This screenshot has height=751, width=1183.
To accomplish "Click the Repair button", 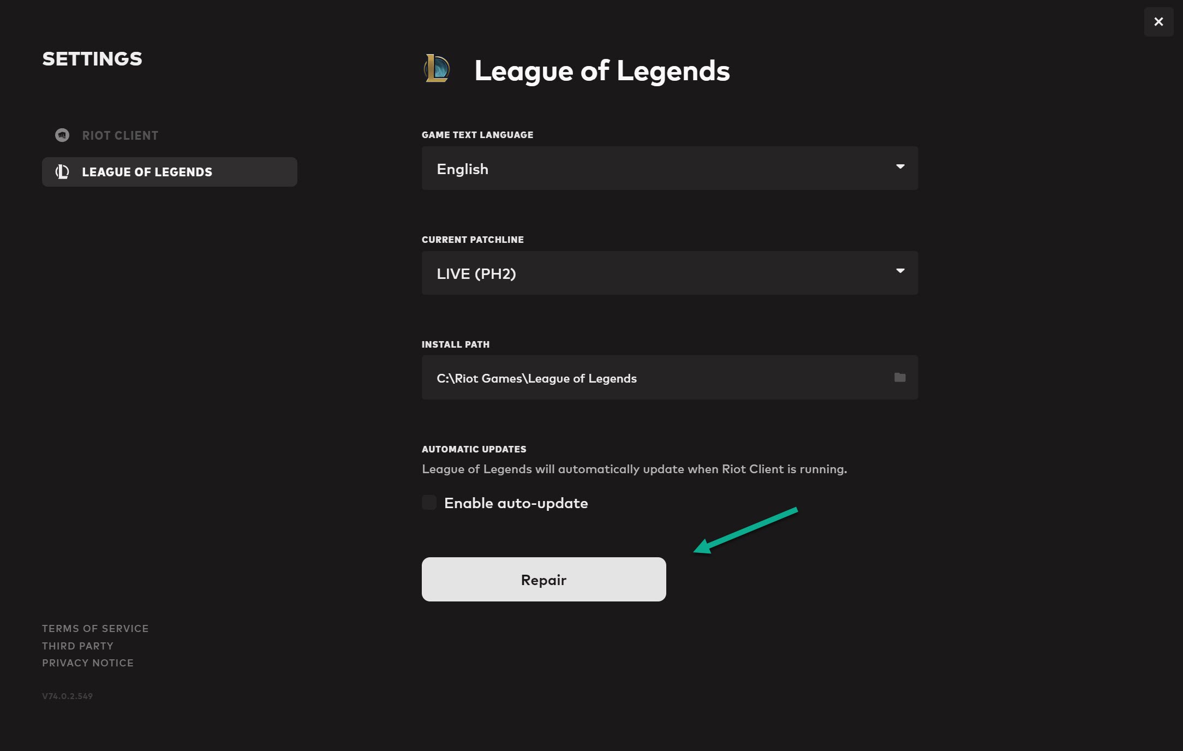I will tap(543, 579).
